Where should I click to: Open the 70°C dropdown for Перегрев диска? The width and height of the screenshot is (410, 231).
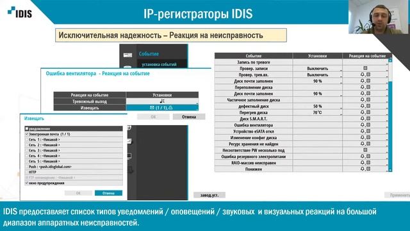coord(318,112)
